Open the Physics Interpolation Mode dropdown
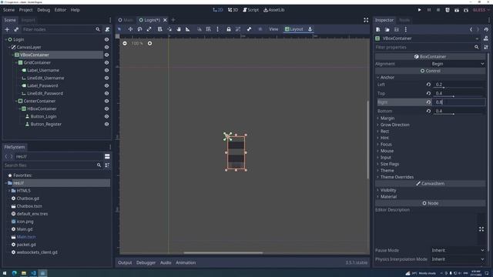The width and height of the screenshot is (493, 277). (458, 259)
